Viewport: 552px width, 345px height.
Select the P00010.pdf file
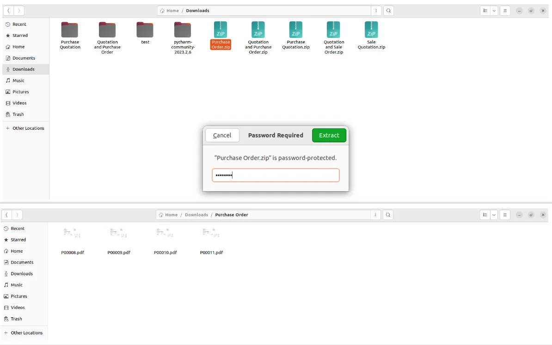click(165, 241)
